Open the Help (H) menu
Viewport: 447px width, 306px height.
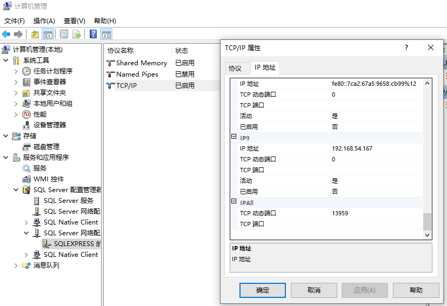[105, 21]
